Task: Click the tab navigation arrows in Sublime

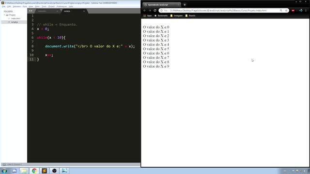Action: pyautogui.click(x=31, y=11)
